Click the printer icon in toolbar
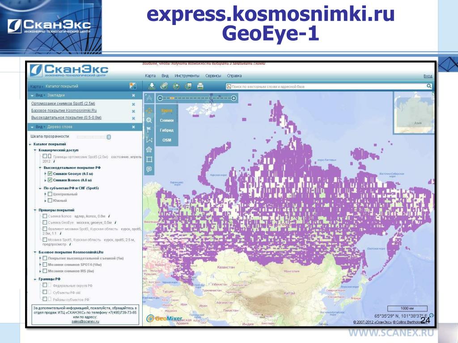The width and height of the screenshot is (458, 343). 200,86
